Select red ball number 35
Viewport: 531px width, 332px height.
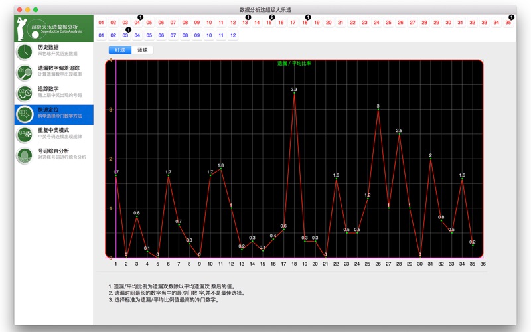point(508,23)
